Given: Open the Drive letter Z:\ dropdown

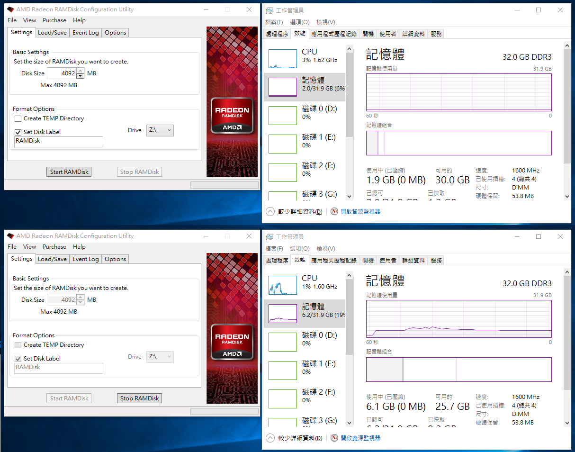Looking at the screenshot, I should [160, 130].
